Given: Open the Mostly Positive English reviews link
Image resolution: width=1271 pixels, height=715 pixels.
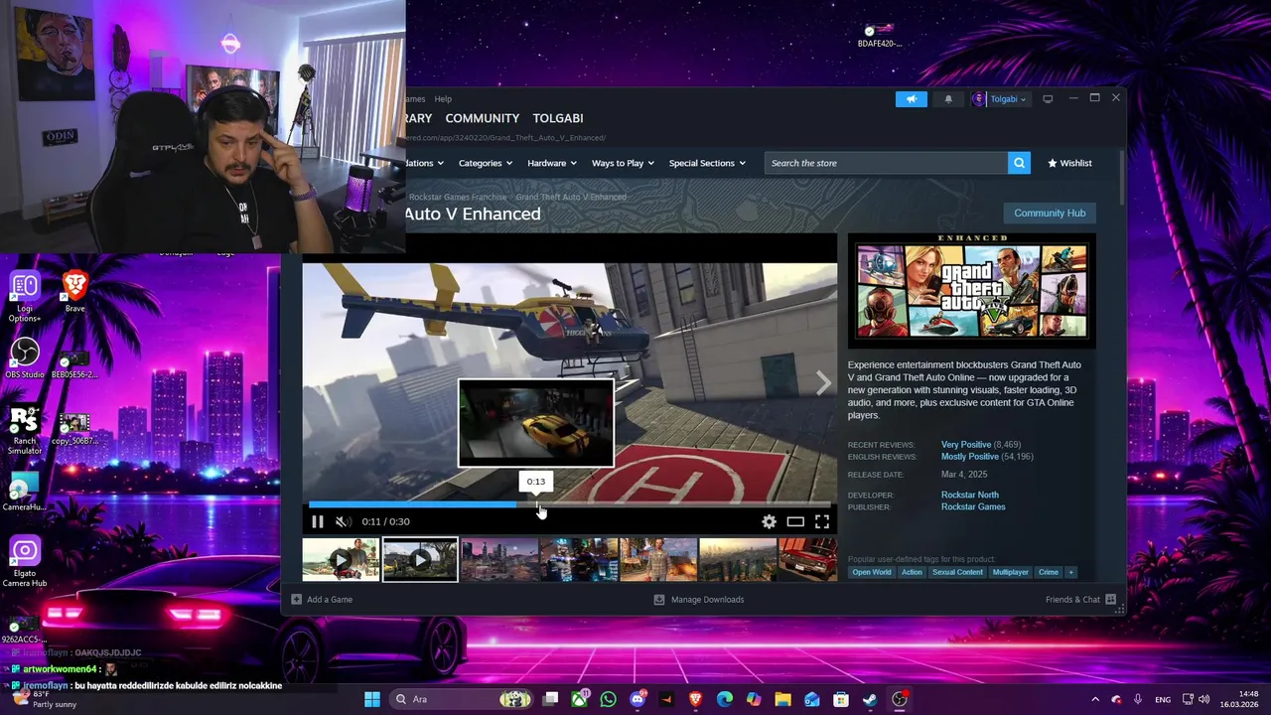Looking at the screenshot, I should point(970,457).
